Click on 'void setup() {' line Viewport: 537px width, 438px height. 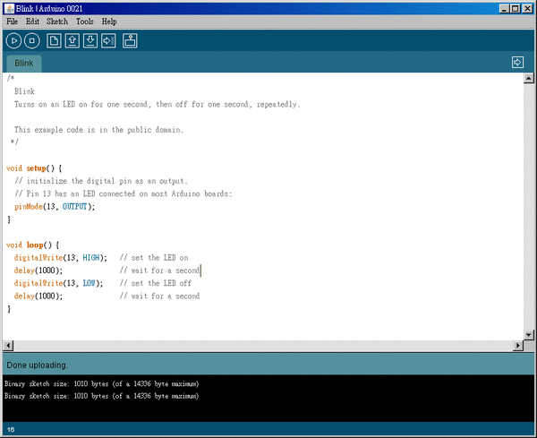34,168
